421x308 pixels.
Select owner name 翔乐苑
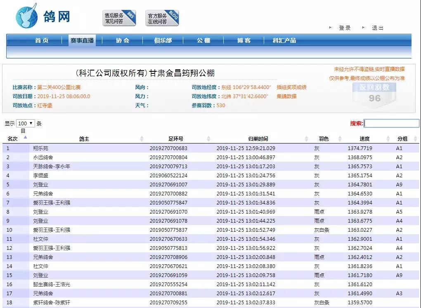click(41, 148)
